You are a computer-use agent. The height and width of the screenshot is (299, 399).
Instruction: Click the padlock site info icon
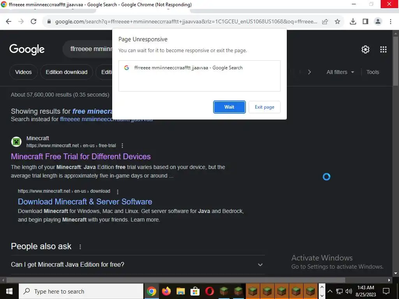49,21
